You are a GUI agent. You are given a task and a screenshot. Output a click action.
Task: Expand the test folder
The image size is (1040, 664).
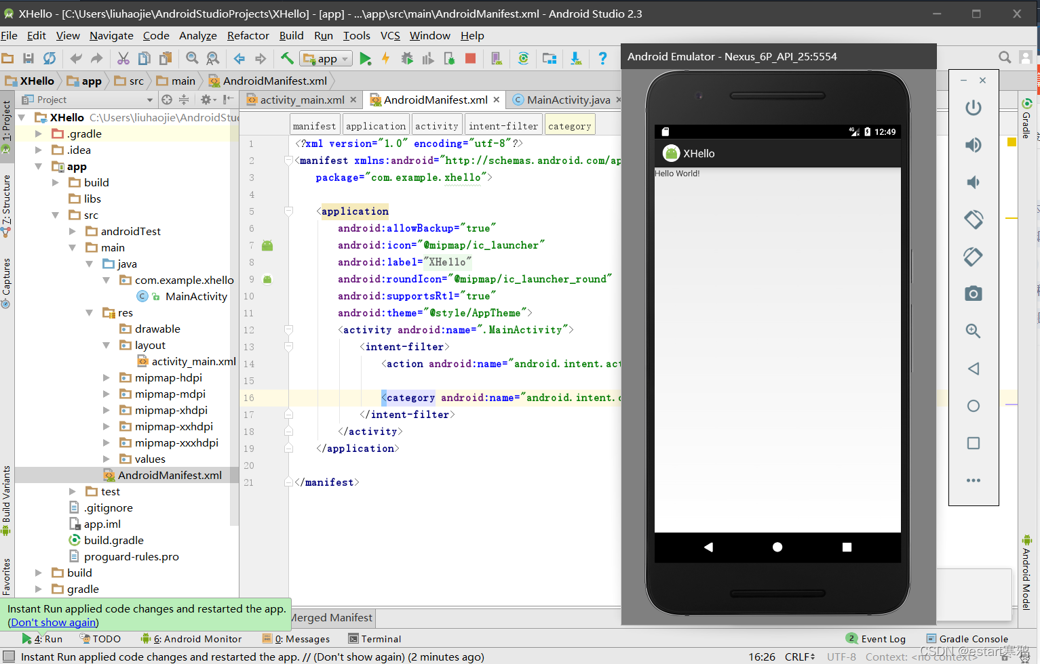(72, 492)
